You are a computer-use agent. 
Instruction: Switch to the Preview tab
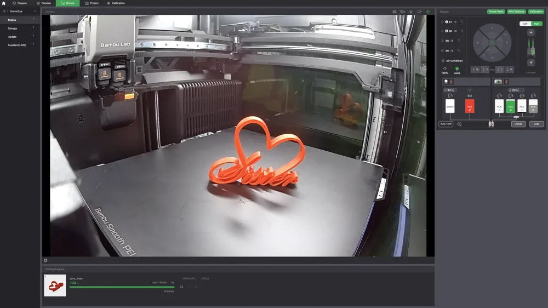[x=44, y=3]
